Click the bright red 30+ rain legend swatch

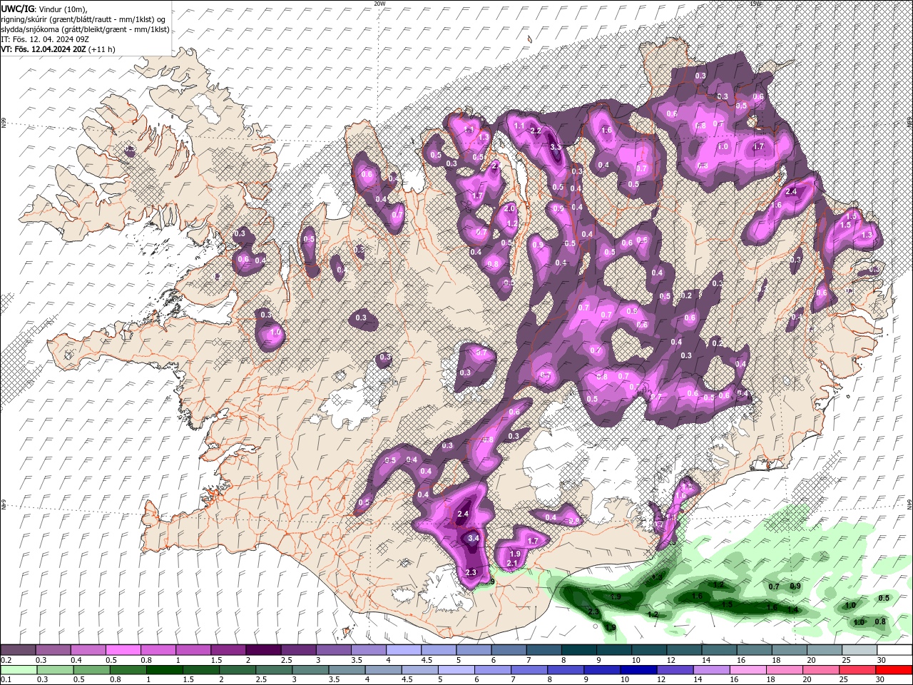[893, 670]
